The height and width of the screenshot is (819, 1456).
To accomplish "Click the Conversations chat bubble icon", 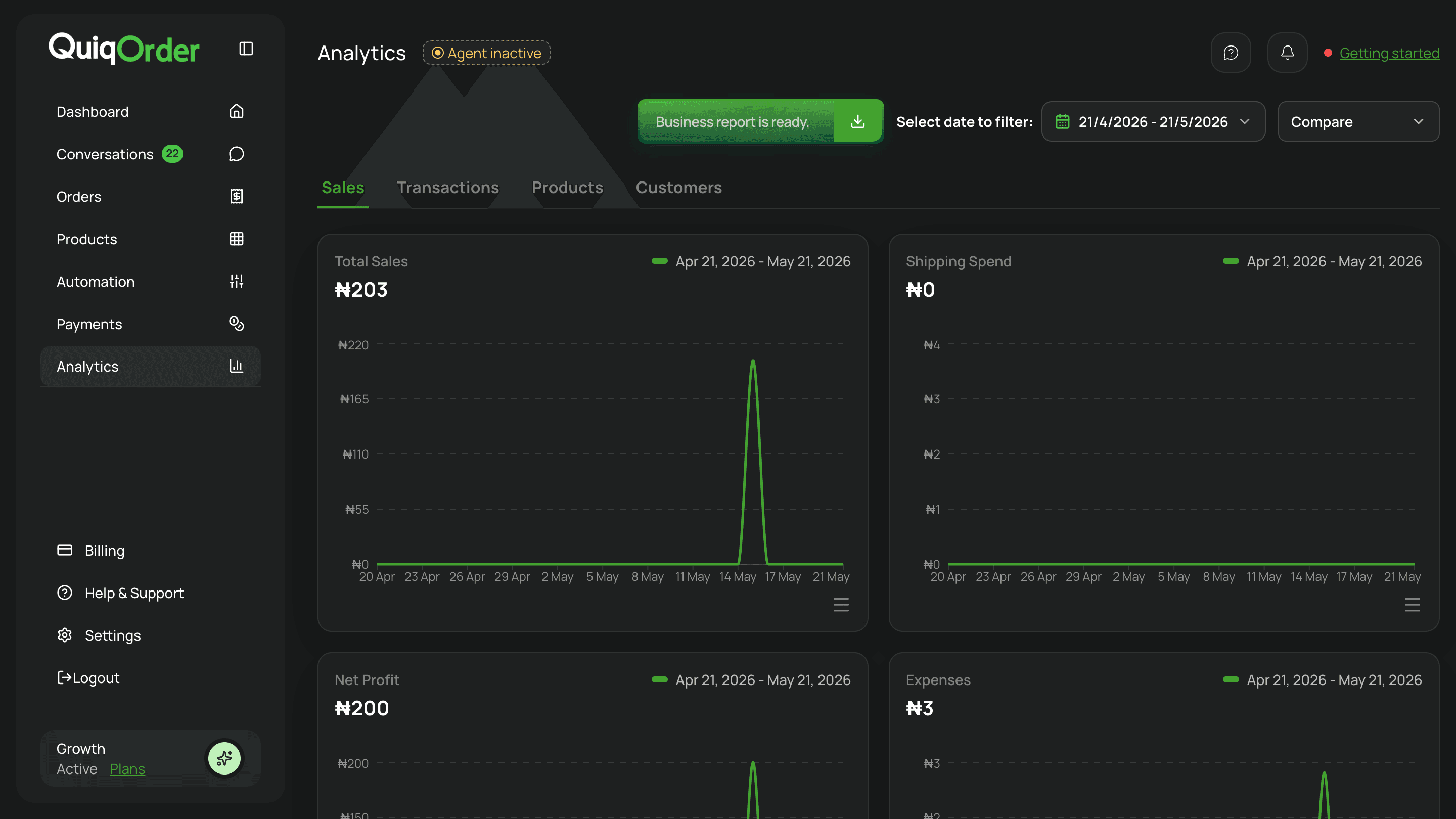I will point(236,154).
